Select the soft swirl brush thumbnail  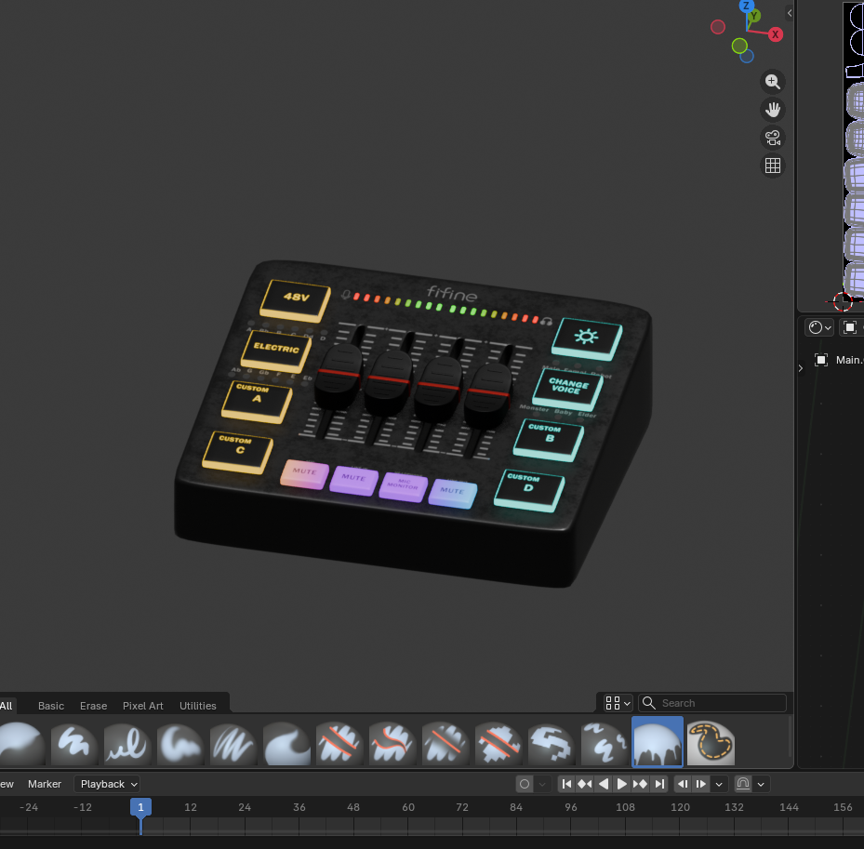179,742
